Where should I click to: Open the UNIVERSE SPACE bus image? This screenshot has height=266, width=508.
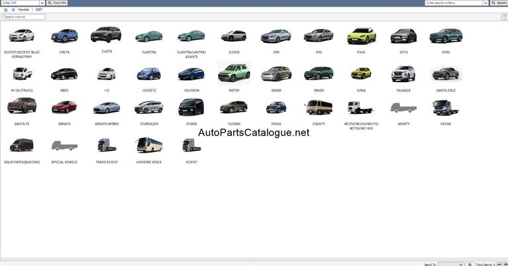tap(149, 146)
